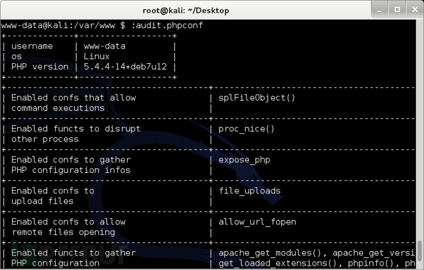Maximize the terminal window
Viewport: 424px width, 270px height.
pyautogui.click(x=397, y=10)
